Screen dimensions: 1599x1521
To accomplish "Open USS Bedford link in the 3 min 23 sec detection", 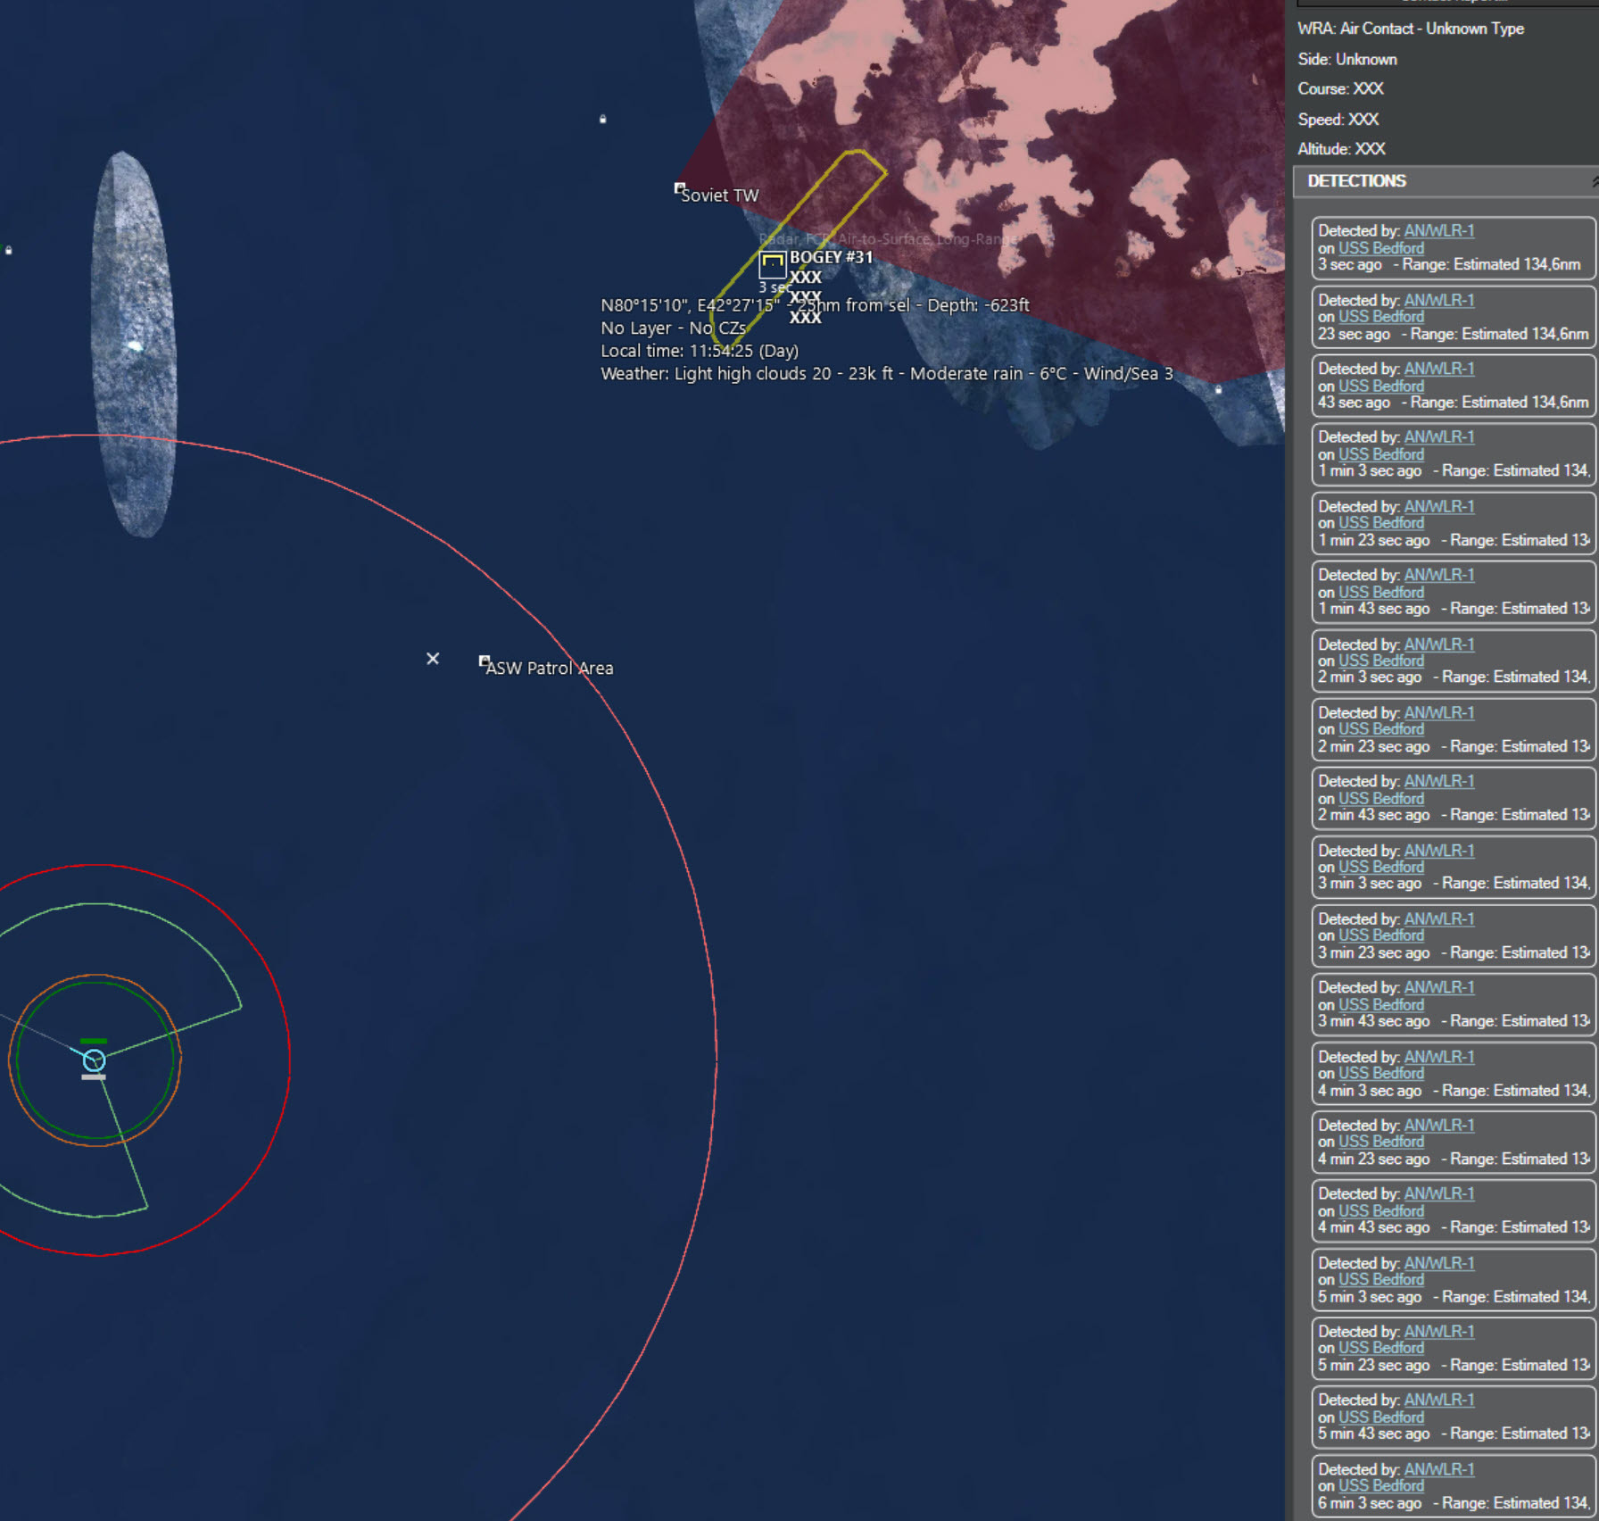I will tap(1380, 935).
